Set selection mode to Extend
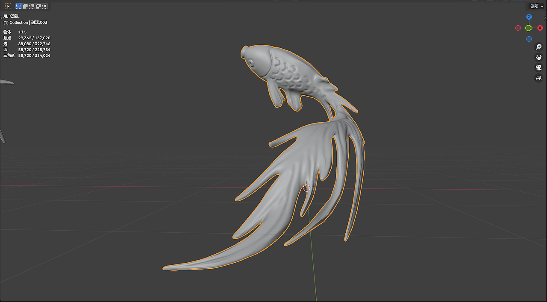 click(25, 6)
